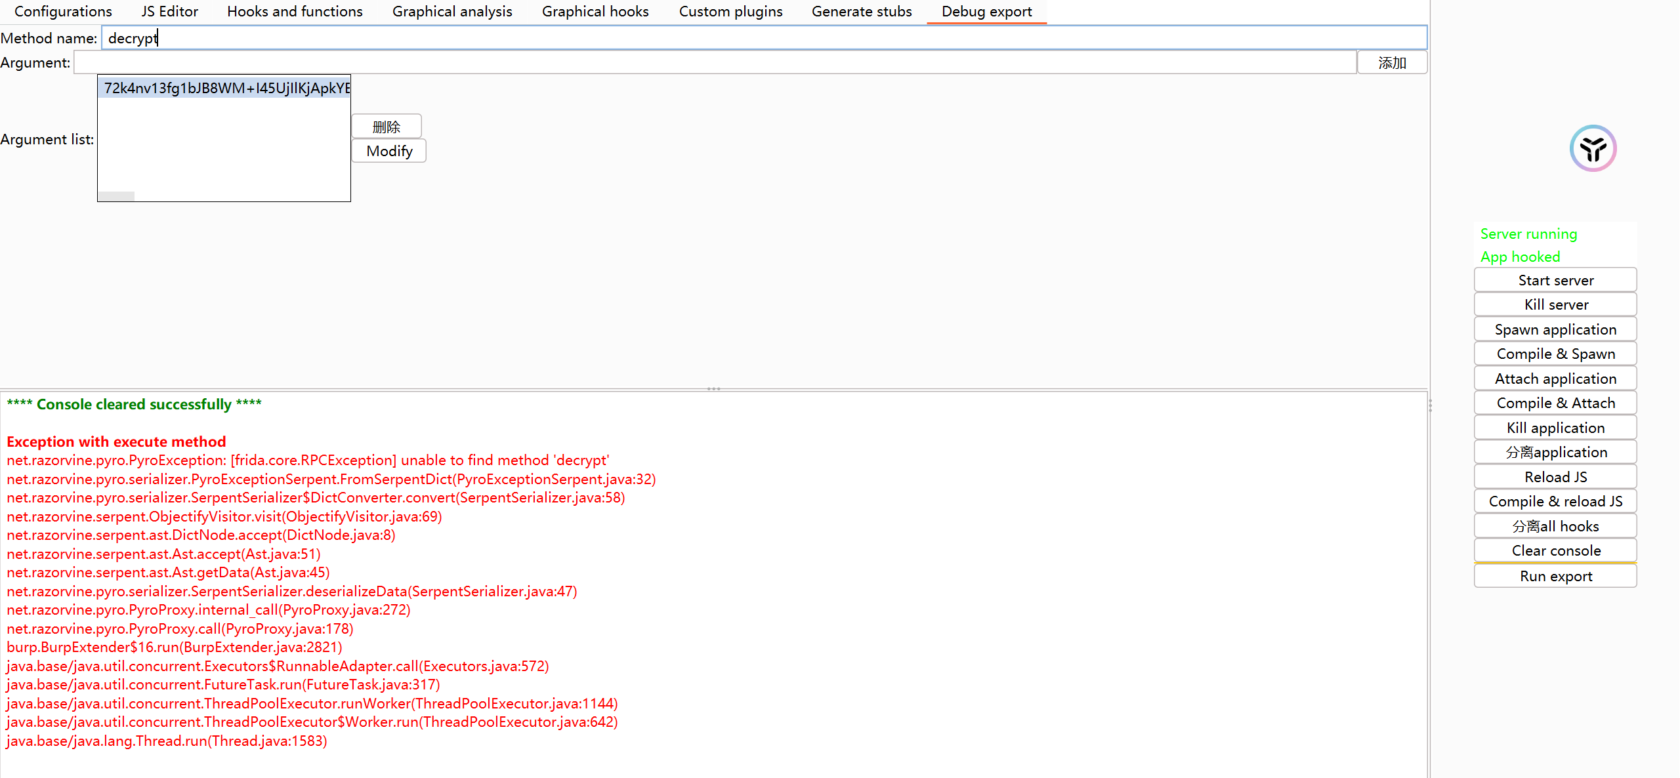
Task: Click Spawn application
Action: click(x=1555, y=329)
